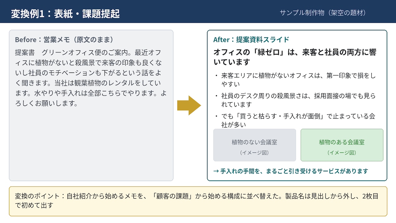
Task: Click the bullet 社員のデスク周りの殺風景さ
Action: pyautogui.click(x=295, y=100)
